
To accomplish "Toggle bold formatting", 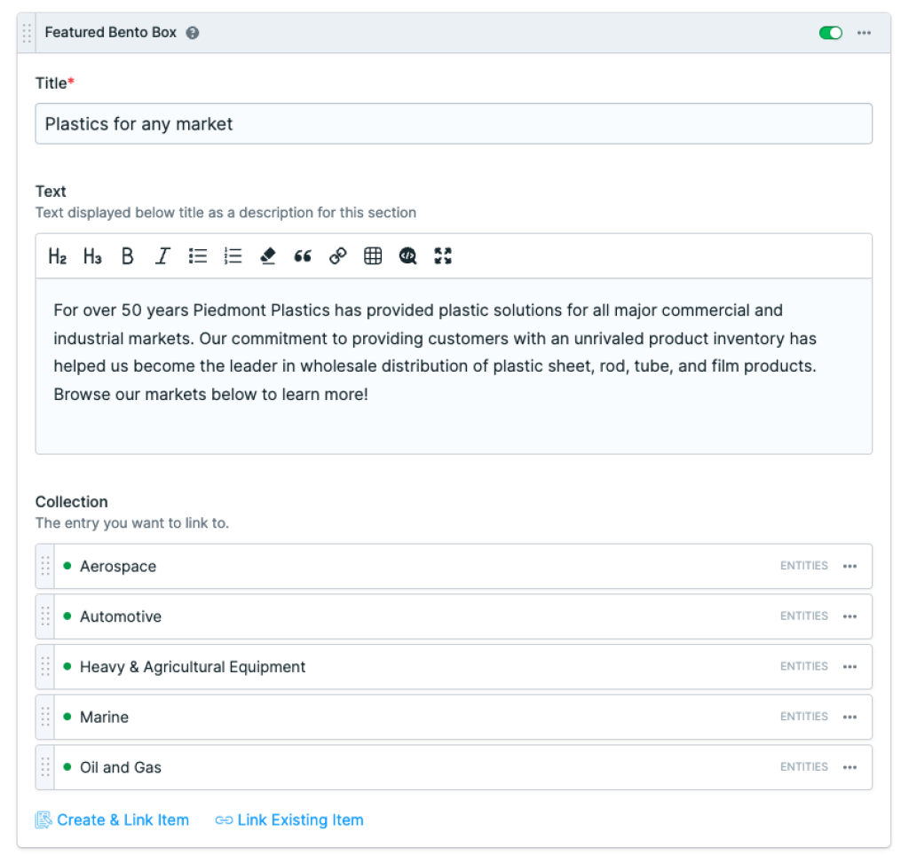I will (127, 256).
